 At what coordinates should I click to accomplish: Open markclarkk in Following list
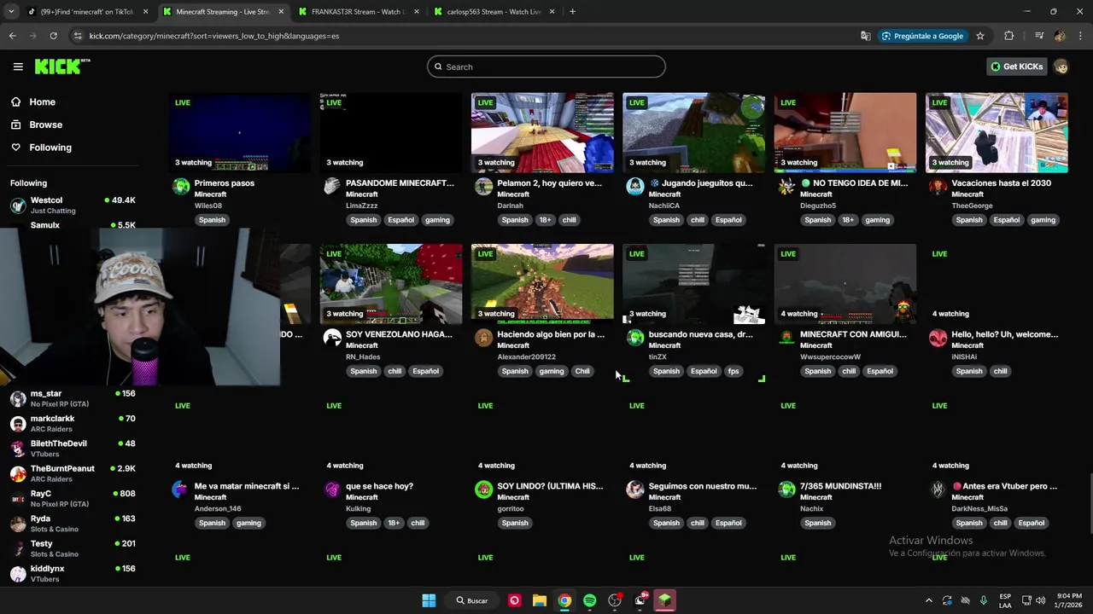[73, 423]
